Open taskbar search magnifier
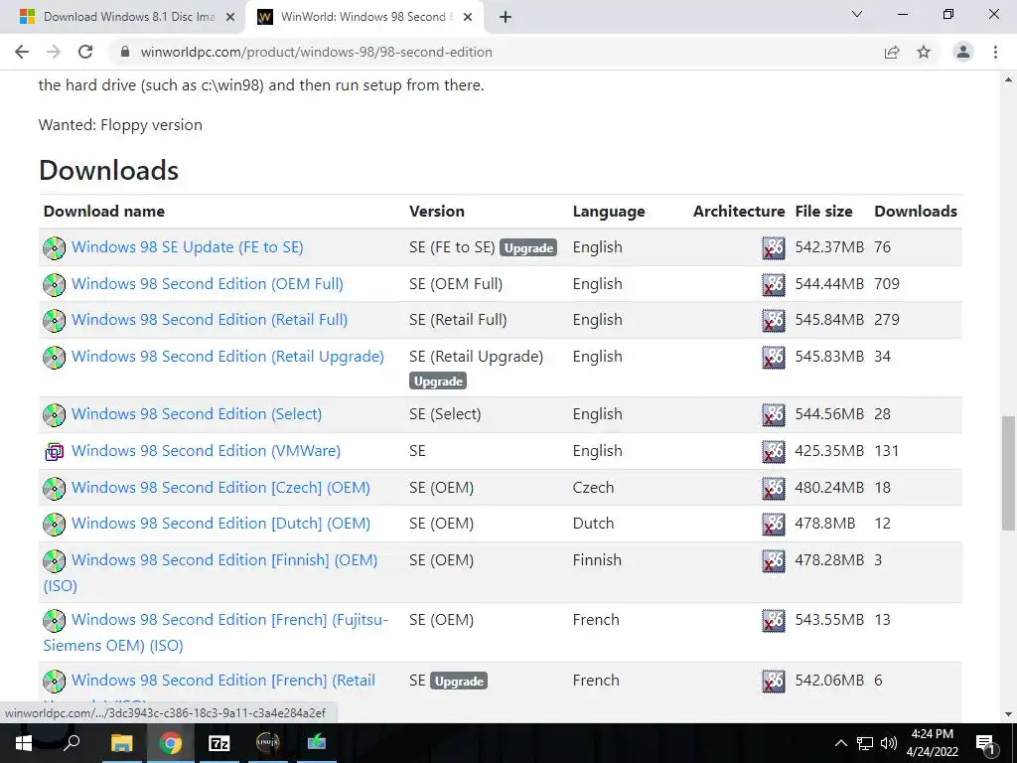The width and height of the screenshot is (1017, 763). (x=72, y=741)
